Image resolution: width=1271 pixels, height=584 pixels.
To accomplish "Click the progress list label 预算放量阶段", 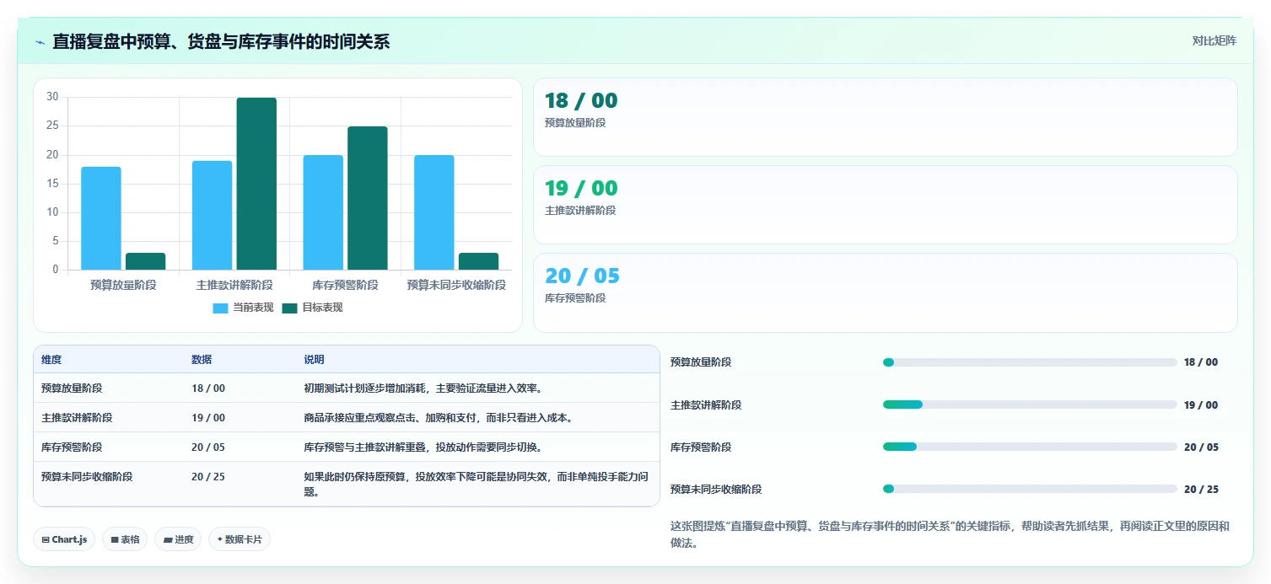I will pos(701,362).
